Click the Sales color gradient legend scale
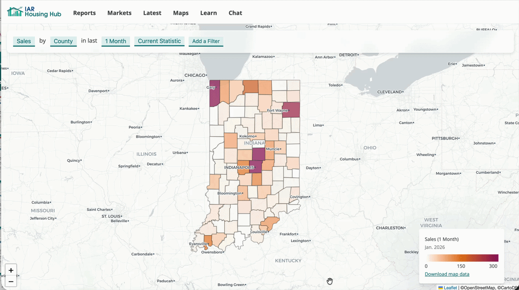 pyautogui.click(x=462, y=258)
